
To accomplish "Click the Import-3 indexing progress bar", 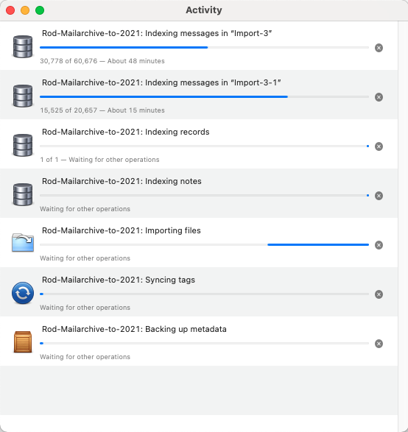I will [204, 48].
